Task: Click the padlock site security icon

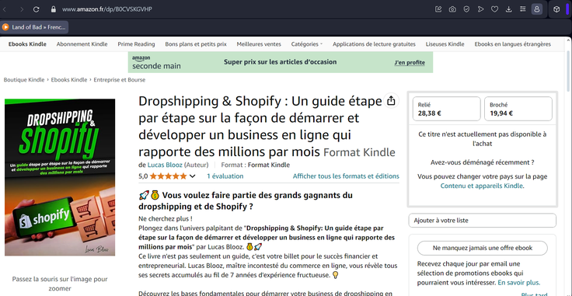Action: (54, 9)
